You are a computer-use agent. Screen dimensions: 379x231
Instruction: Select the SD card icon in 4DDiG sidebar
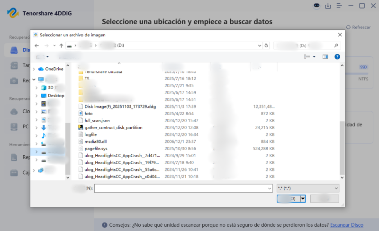(x=14, y=66)
